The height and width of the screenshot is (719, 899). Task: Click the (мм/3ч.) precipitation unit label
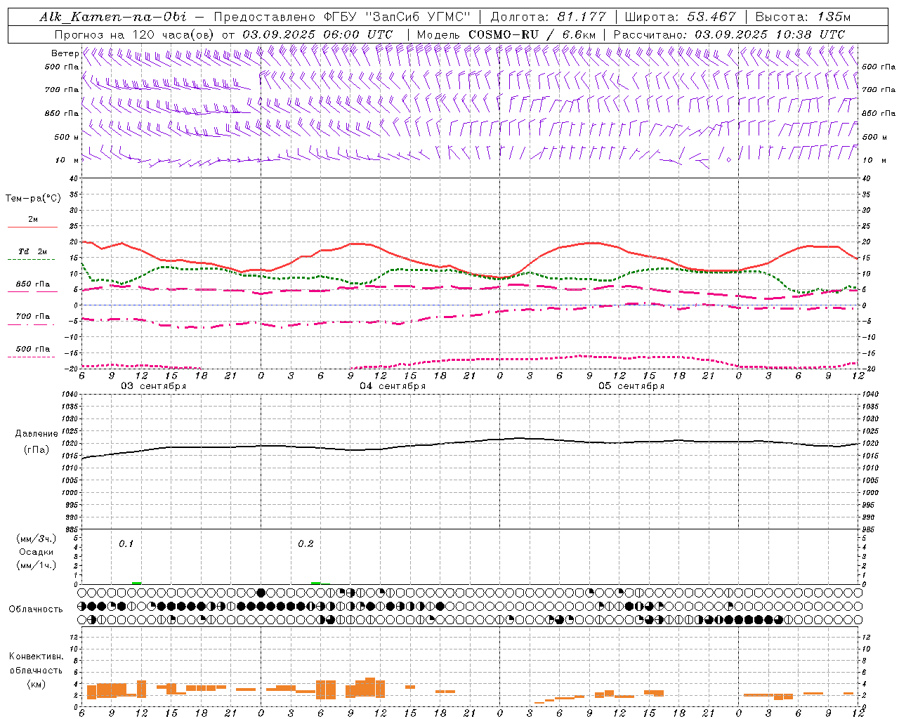(x=36, y=539)
